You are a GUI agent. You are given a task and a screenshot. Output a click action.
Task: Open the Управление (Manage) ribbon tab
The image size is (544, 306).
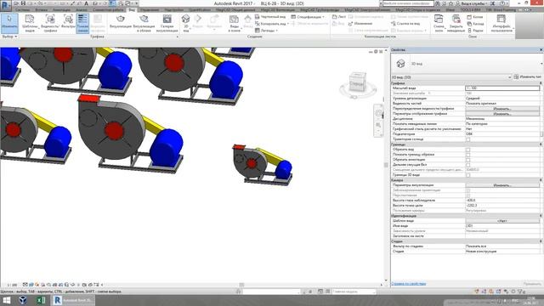[x=150, y=9]
